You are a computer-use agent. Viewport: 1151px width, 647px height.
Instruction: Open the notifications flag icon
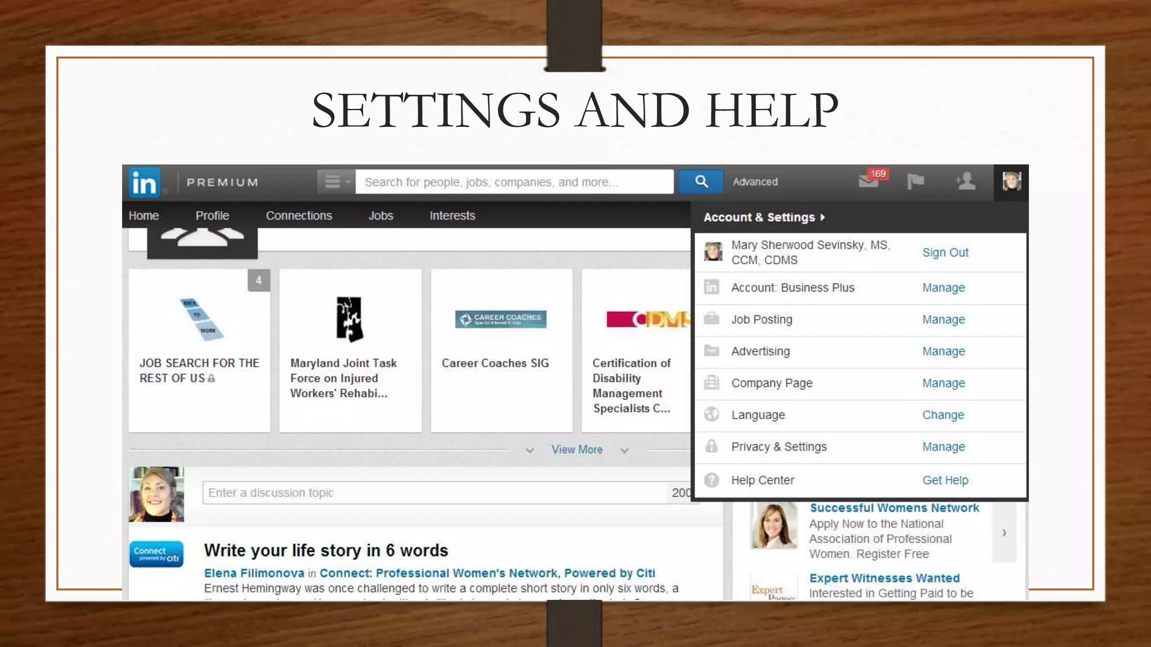(916, 181)
